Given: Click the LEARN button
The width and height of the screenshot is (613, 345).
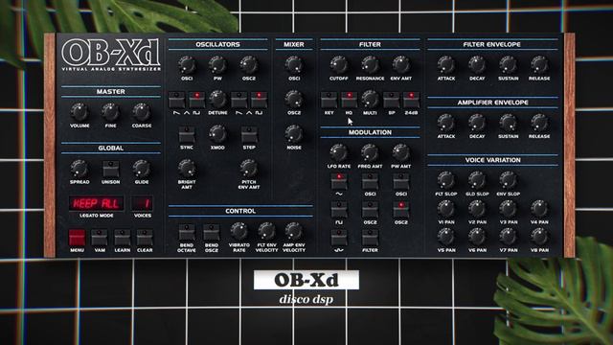Looking at the screenshot, I should pos(122,238).
